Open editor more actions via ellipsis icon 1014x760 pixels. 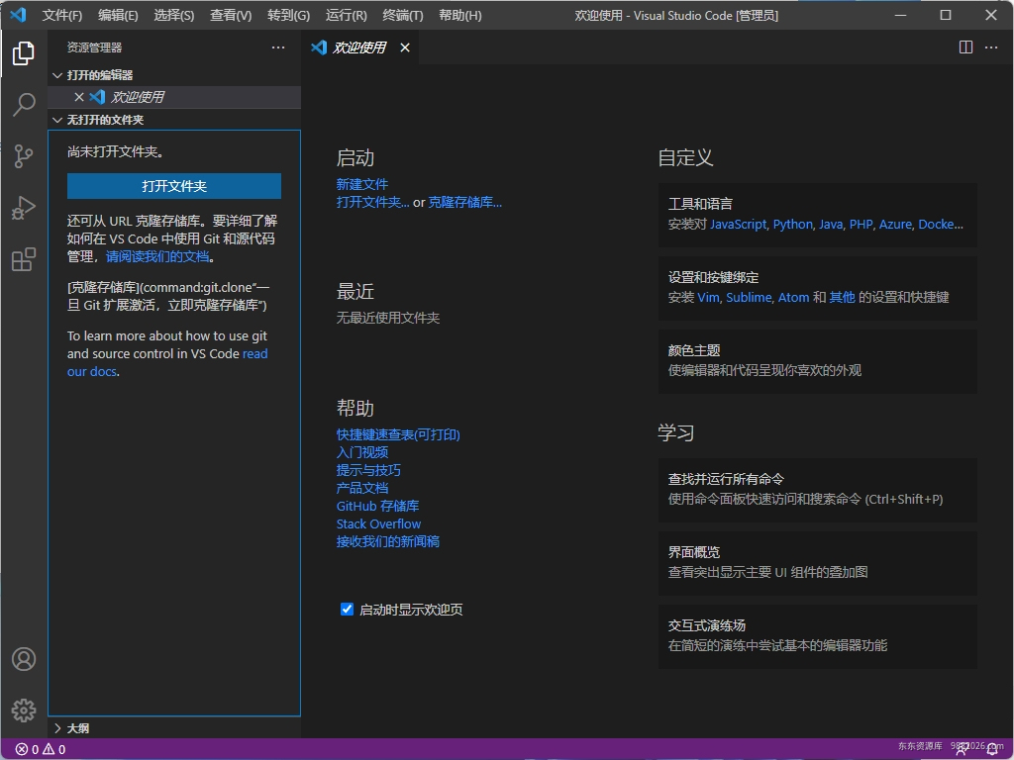pyautogui.click(x=991, y=47)
